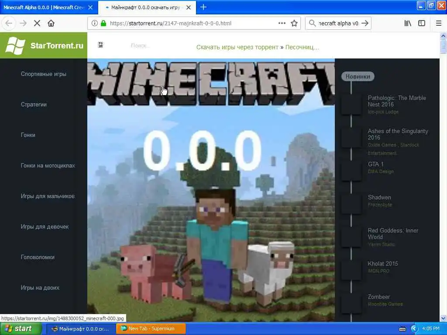This screenshot has height=335, width=447.
Task: Toggle the sidebar panel icon
Action: [422, 24]
